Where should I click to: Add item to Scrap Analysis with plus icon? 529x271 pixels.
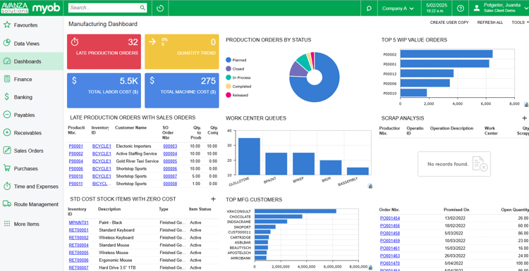(x=524, y=118)
